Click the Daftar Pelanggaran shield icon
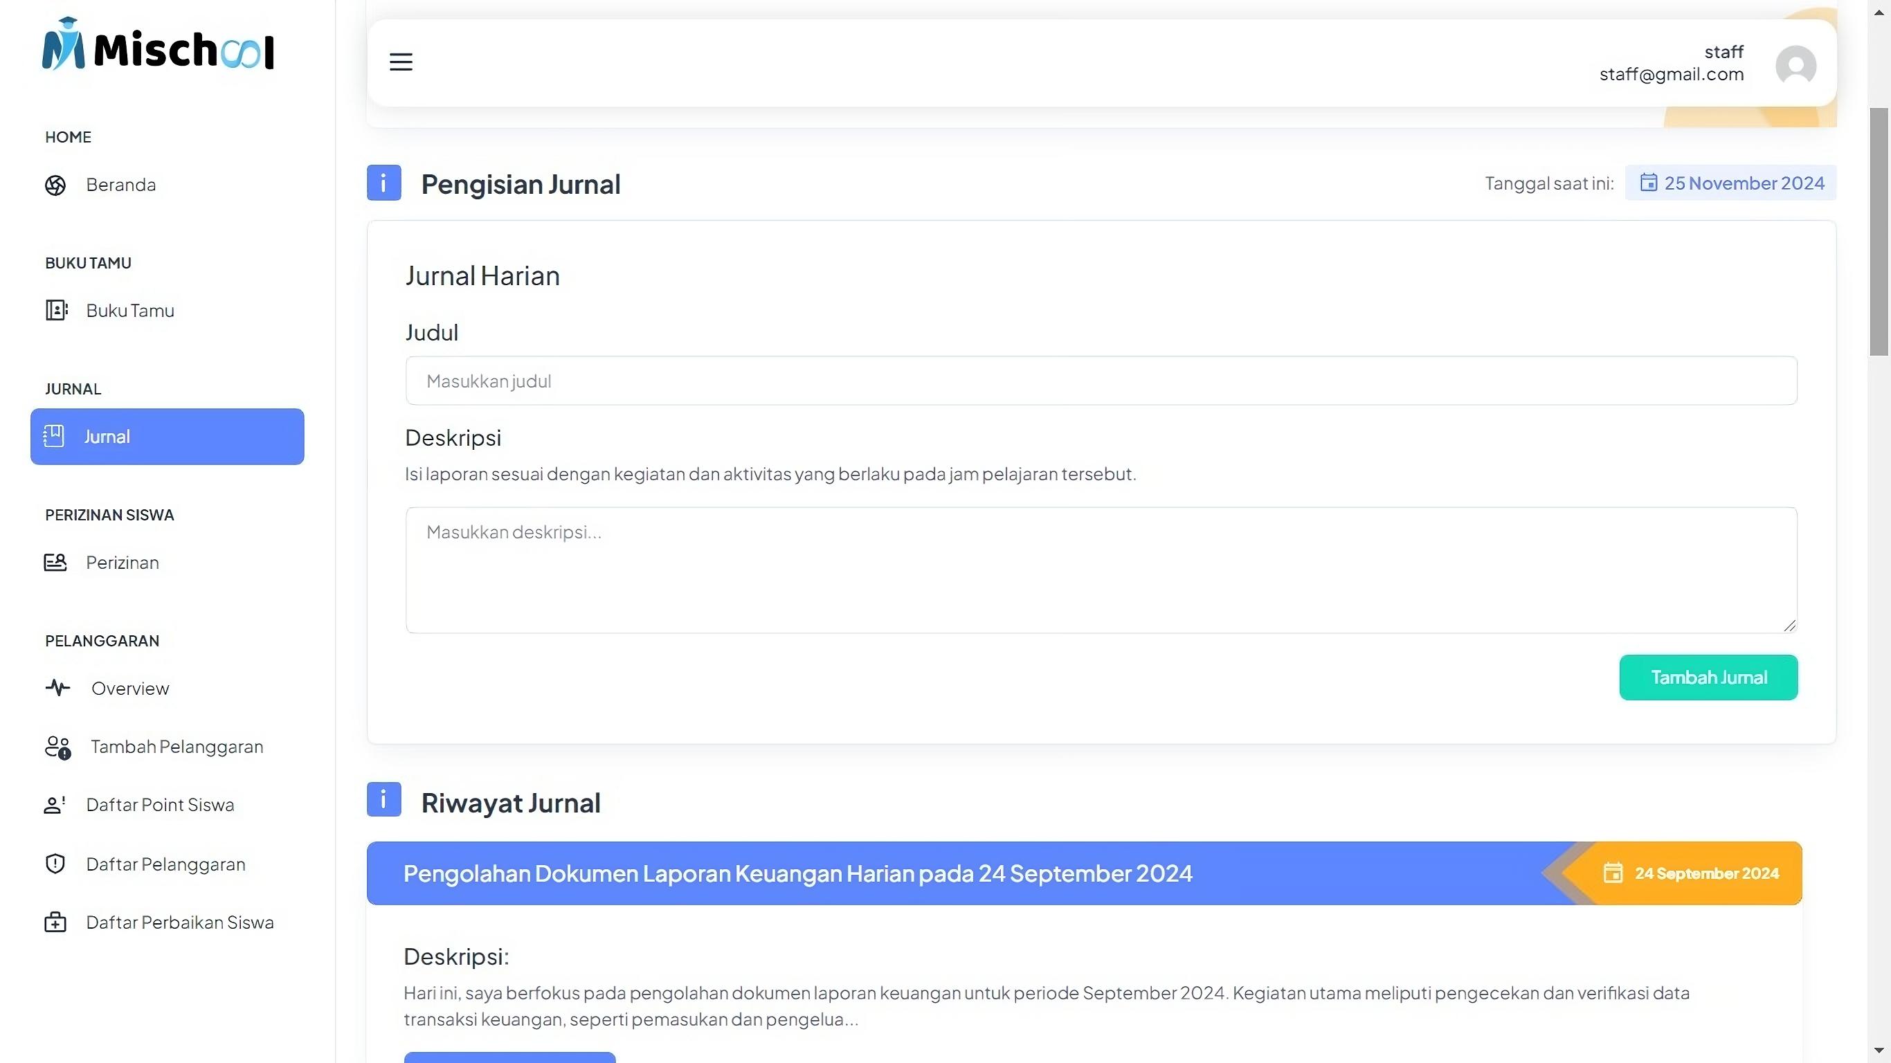The height and width of the screenshot is (1063, 1891). click(x=55, y=864)
